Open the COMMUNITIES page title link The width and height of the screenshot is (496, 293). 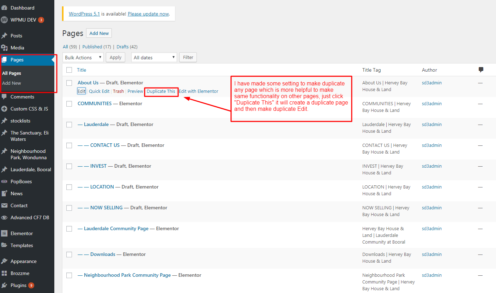pyautogui.click(x=95, y=103)
